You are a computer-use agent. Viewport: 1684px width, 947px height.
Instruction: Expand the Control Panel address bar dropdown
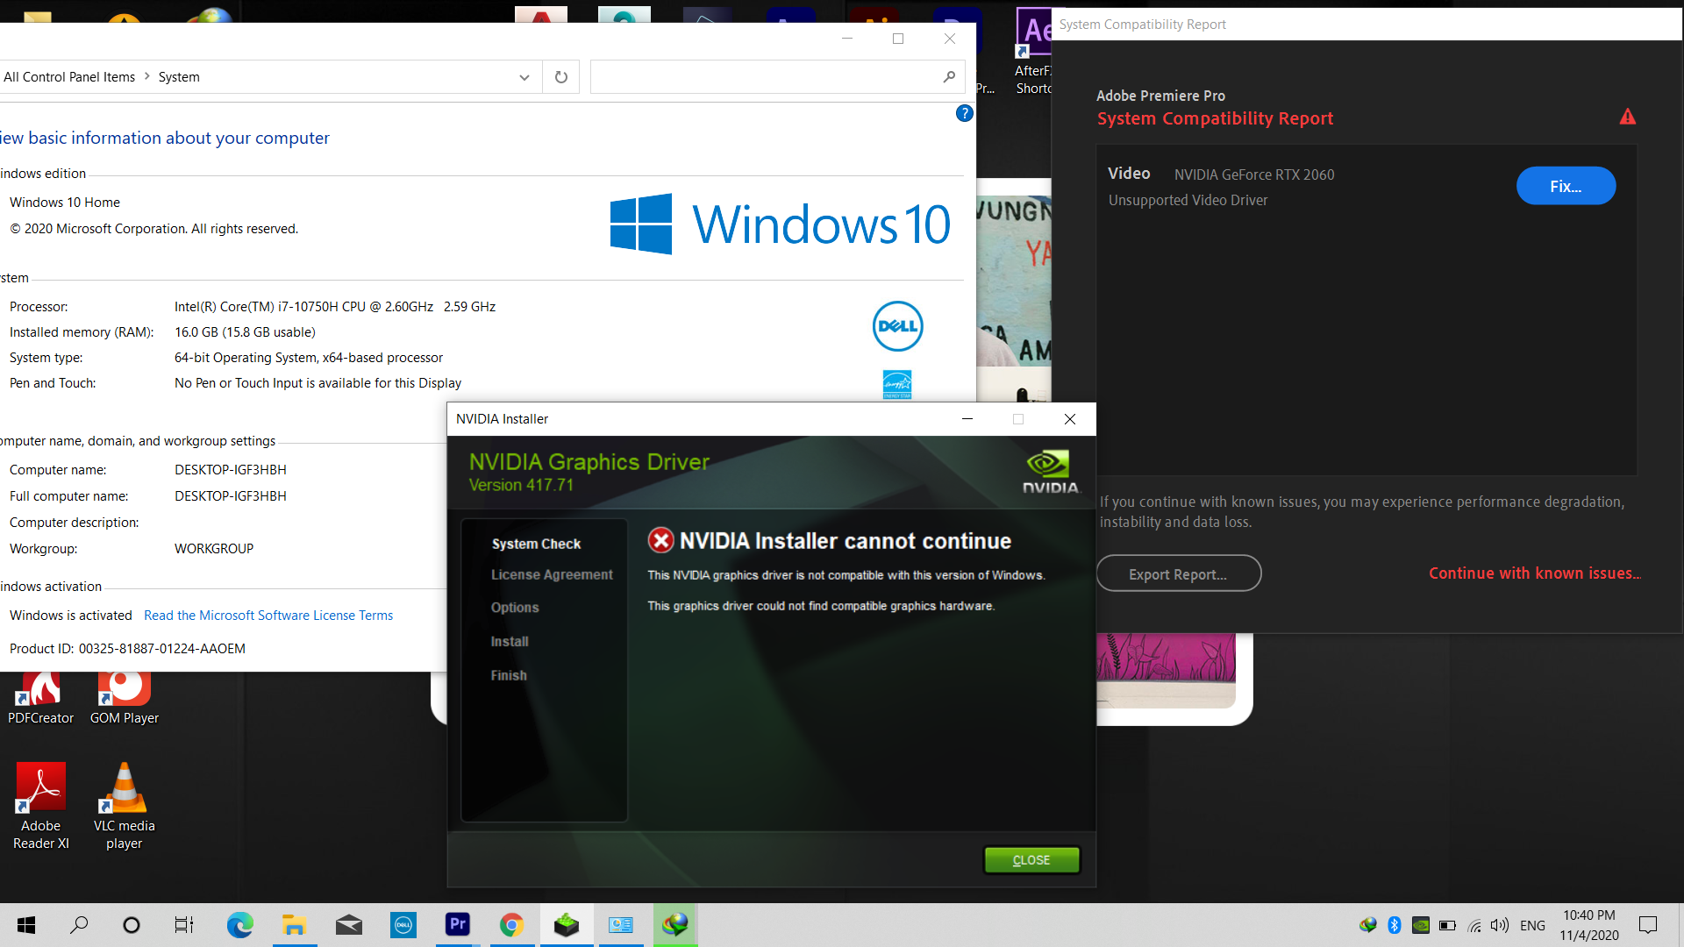click(524, 77)
